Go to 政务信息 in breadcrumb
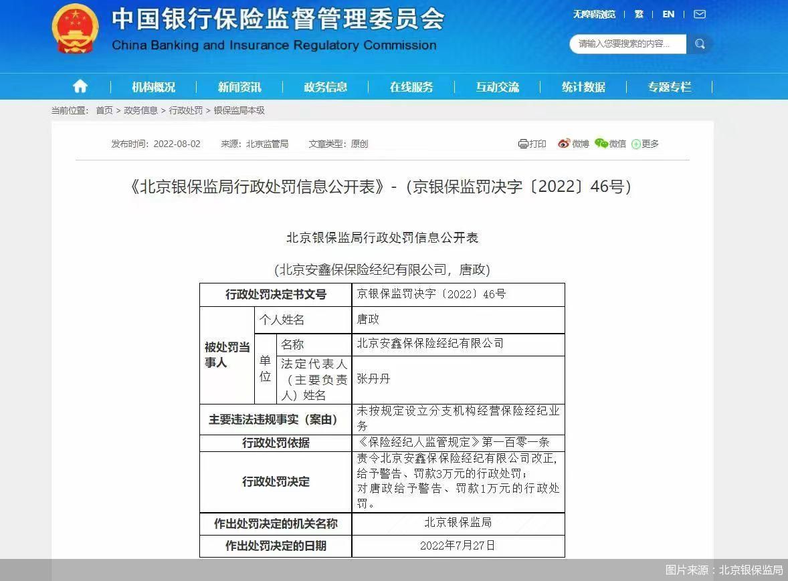Image resolution: width=788 pixels, height=581 pixels. [x=140, y=110]
